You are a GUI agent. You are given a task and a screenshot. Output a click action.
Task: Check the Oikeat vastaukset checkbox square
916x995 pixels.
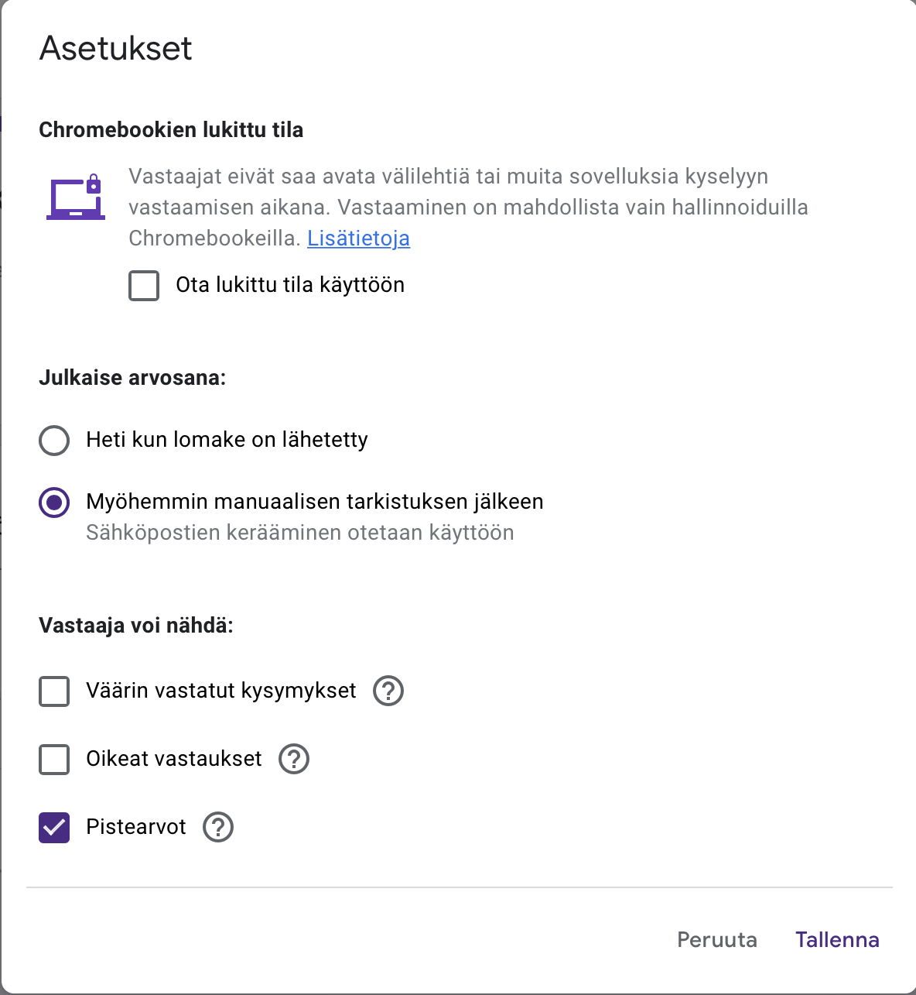click(54, 759)
